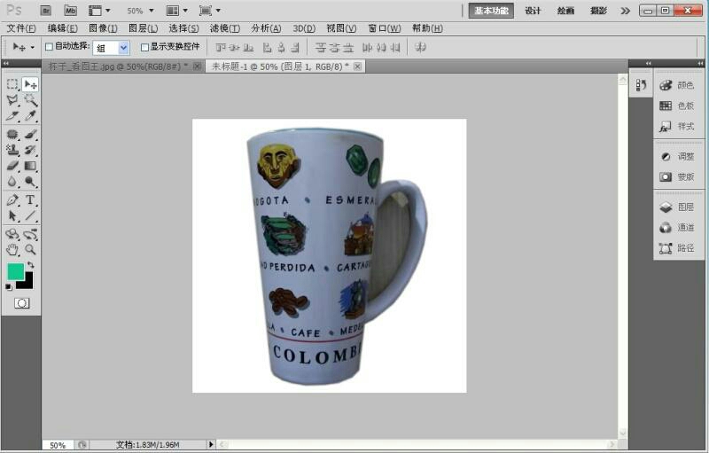Image resolution: width=709 pixels, height=453 pixels.
Task: Select the Eyedropper tool
Action: coord(30,116)
